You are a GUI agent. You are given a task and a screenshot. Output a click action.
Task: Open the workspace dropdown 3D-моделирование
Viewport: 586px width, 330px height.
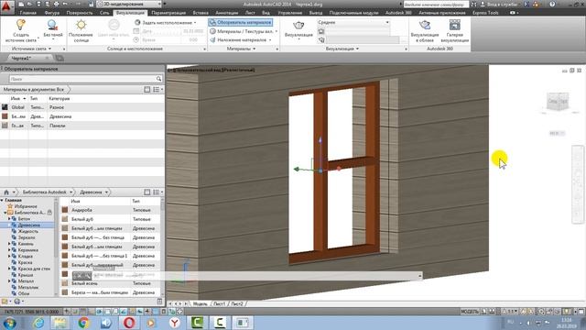pyautogui.click(x=129, y=4)
